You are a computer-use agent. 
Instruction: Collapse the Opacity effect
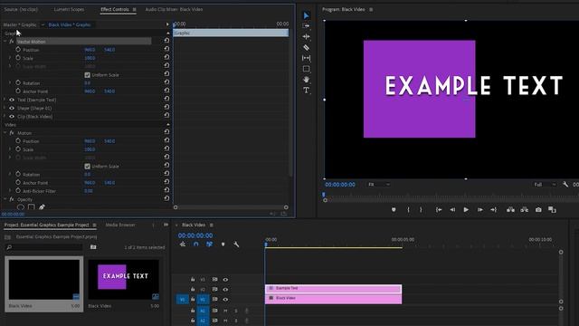point(5,199)
